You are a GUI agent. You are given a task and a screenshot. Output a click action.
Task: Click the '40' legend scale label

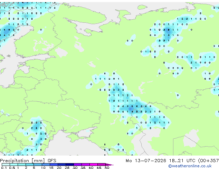(91, 168)
